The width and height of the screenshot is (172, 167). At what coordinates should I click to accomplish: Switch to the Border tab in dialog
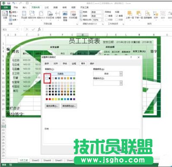pos(74,63)
